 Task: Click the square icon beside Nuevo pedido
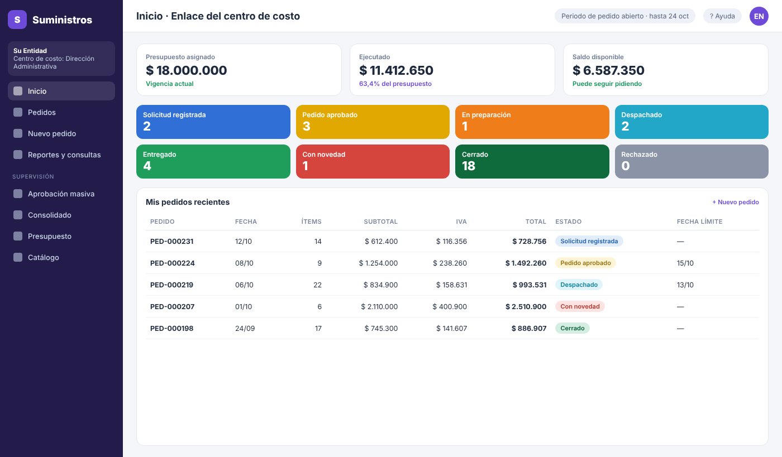18,133
